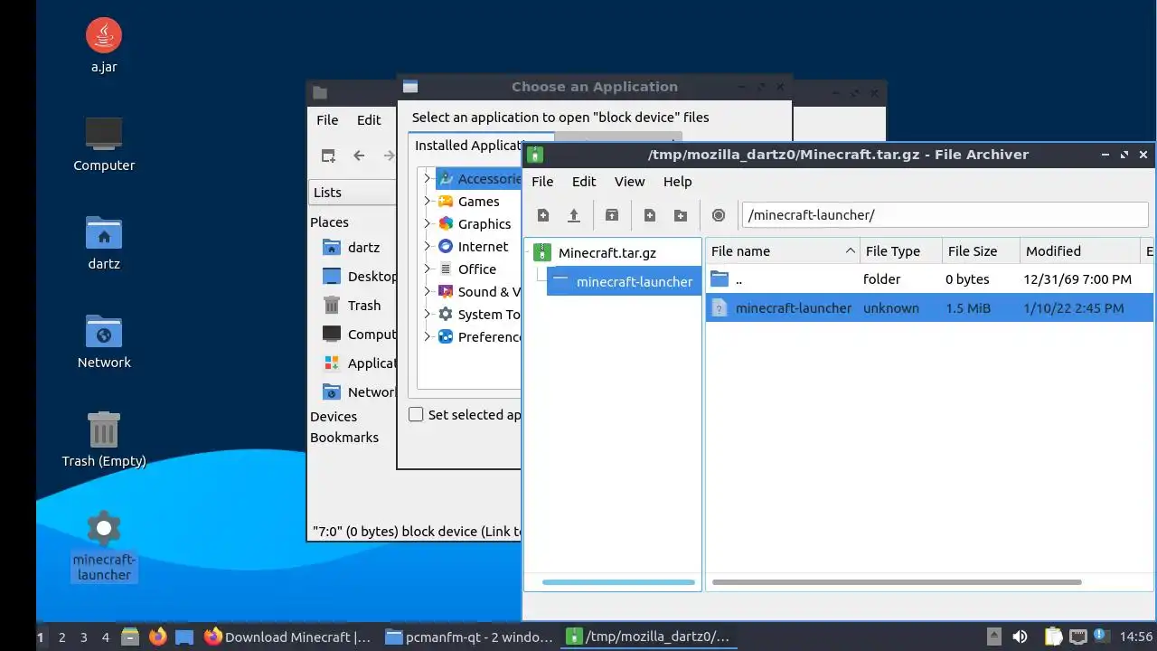Expand the Games category

click(428, 201)
